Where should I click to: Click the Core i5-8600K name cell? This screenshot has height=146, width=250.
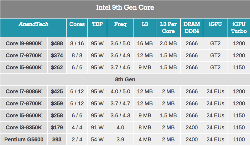tap(24, 115)
